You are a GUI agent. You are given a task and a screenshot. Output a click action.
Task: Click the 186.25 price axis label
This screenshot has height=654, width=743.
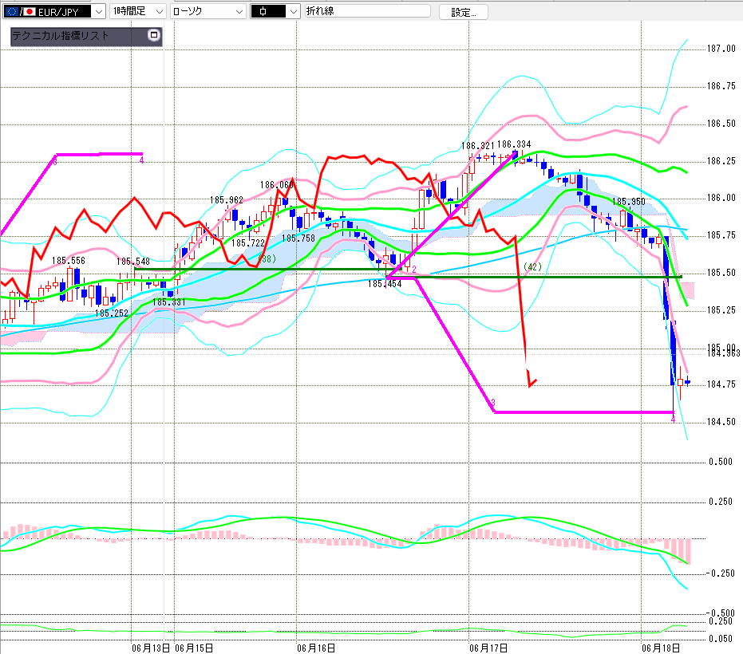(721, 161)
